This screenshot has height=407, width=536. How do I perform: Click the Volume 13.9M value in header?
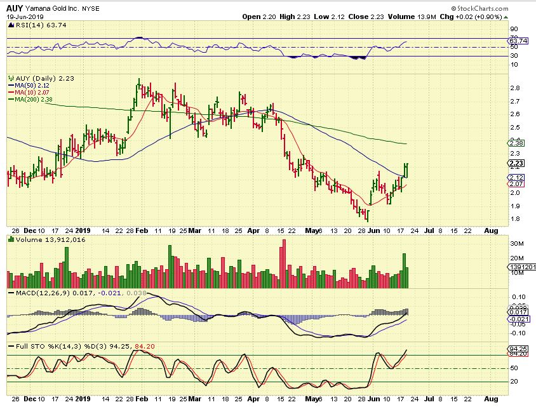[412, 17]
